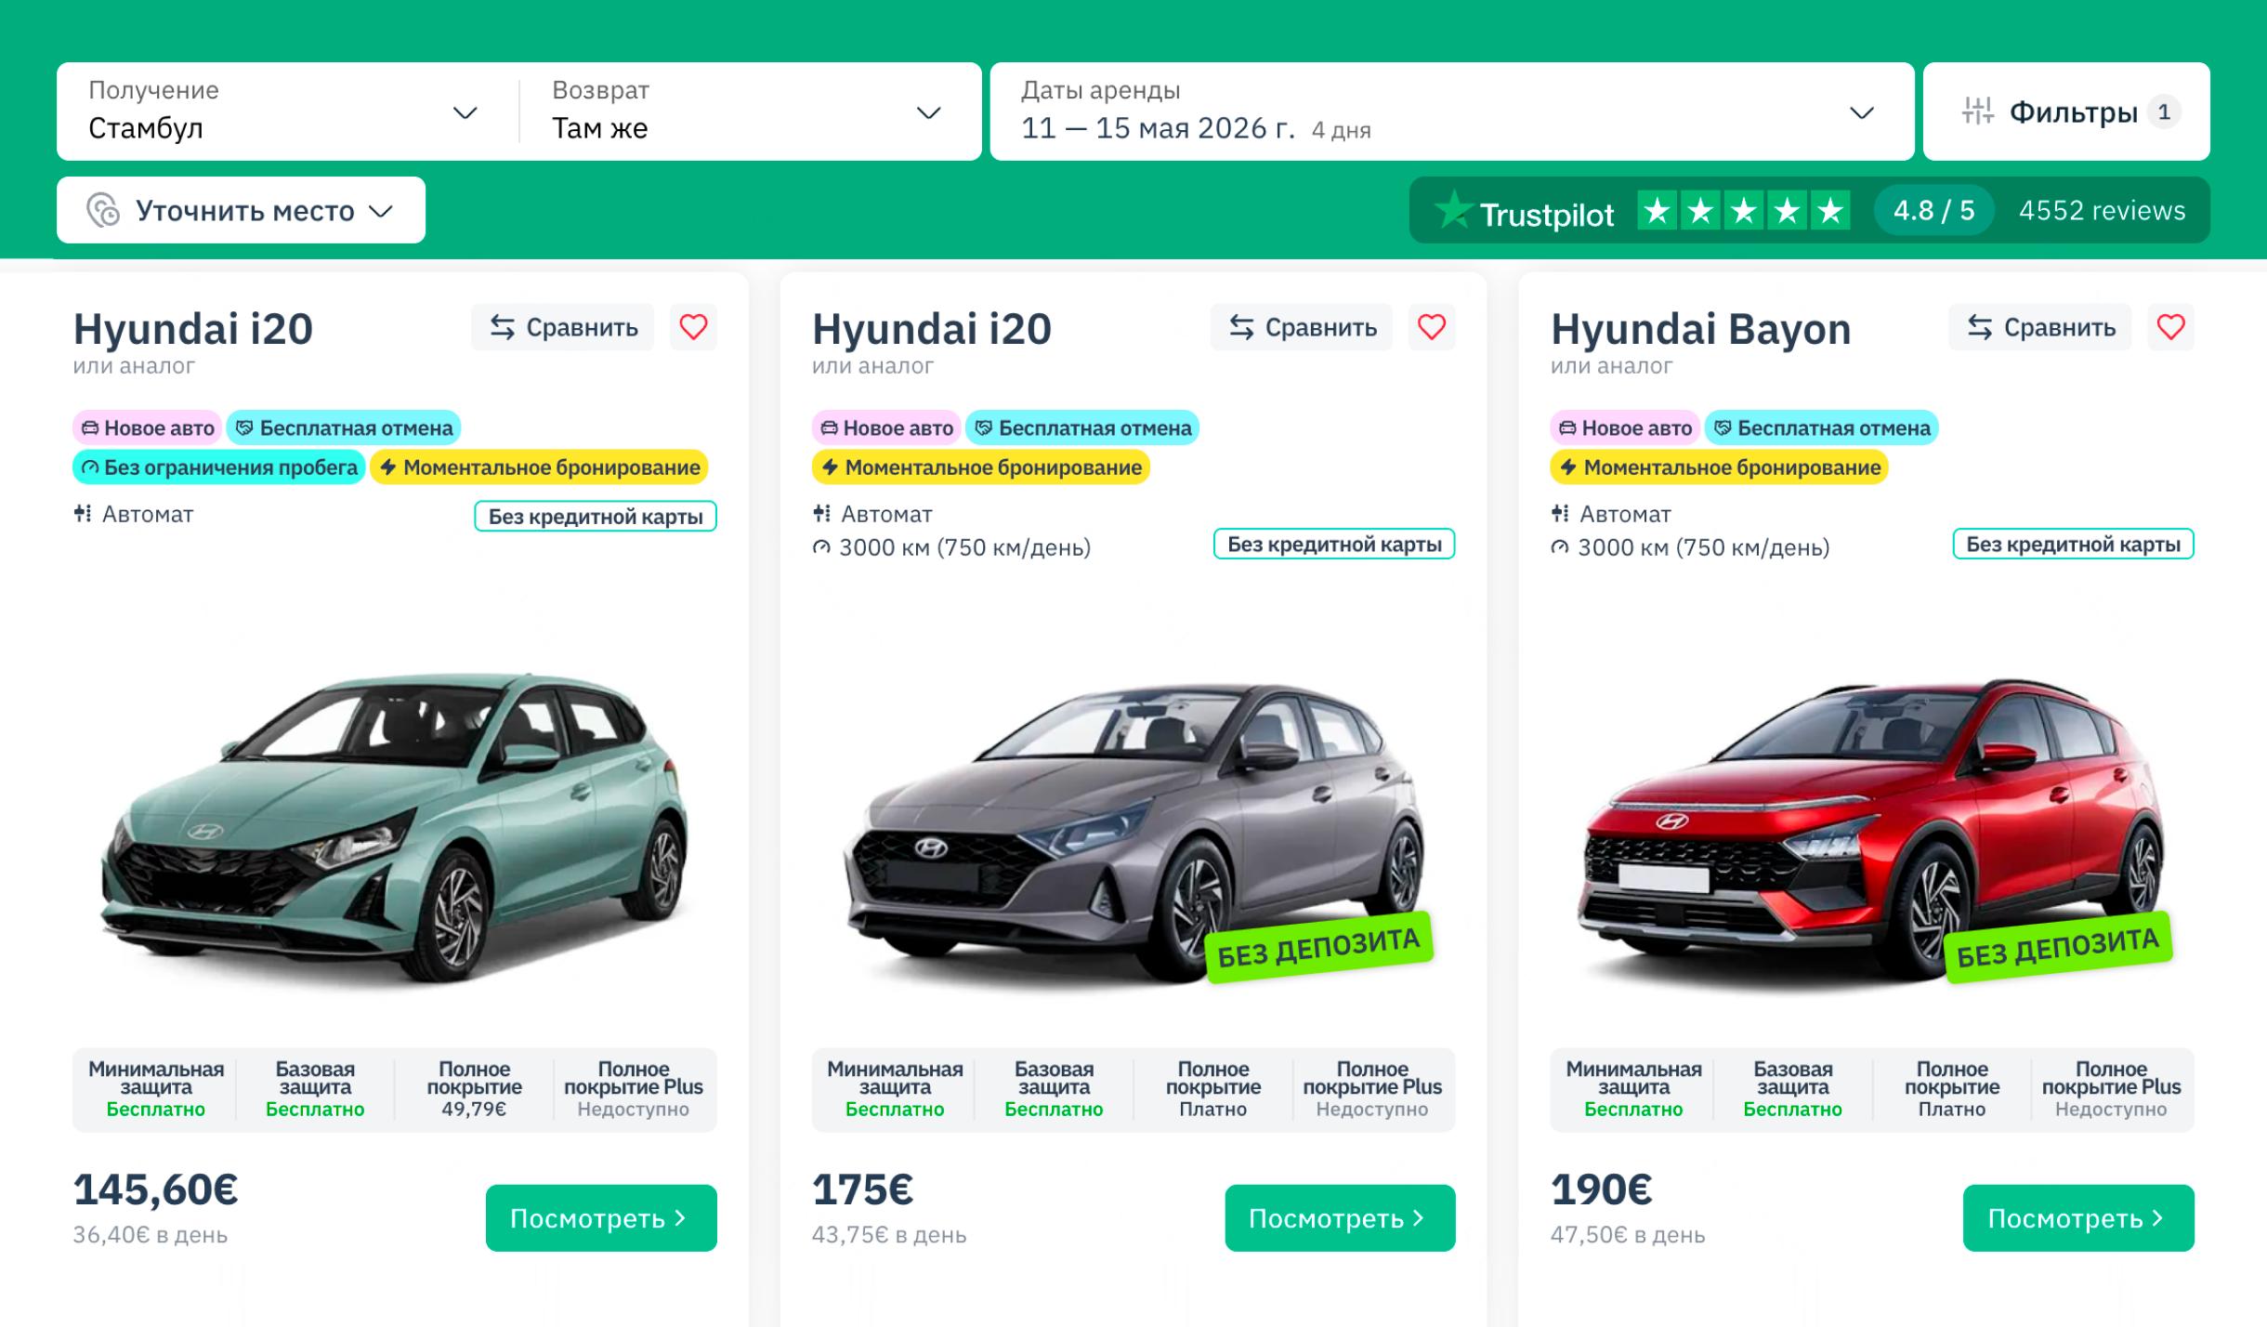
Task: Select Полное покрытие Платно on Bayon card
Action: (1951, 1088)
